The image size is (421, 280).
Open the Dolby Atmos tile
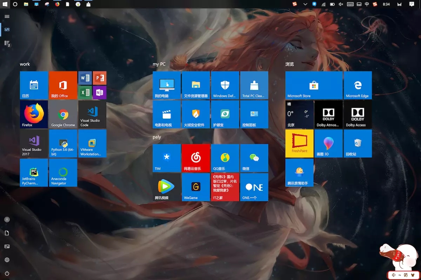(329, 114)
